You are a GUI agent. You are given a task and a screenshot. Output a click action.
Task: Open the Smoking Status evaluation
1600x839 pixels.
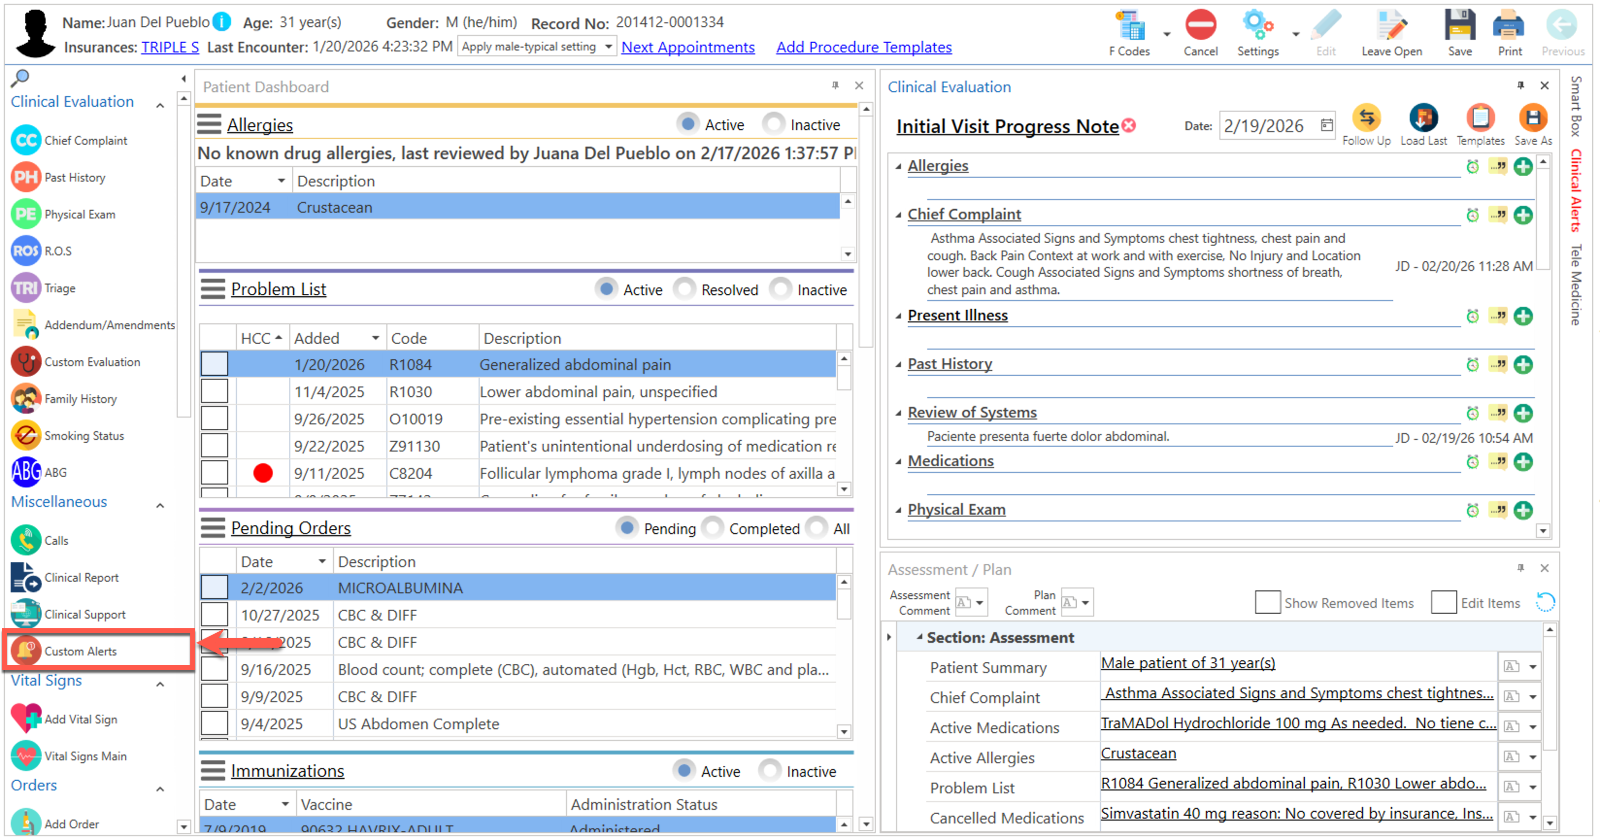pos(84,436)
